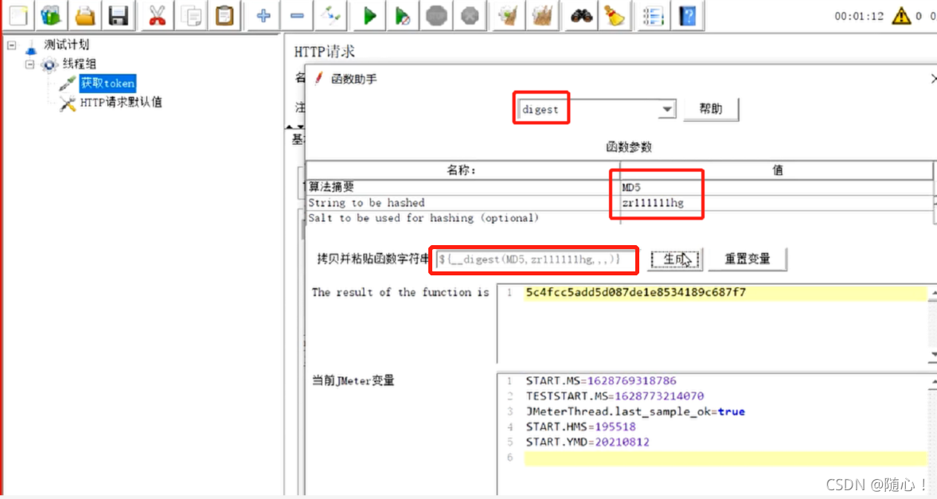The width and height of the screenshot is (937, 499).
Task: Click the Clear results broom icon
Action: click(509, 15)
